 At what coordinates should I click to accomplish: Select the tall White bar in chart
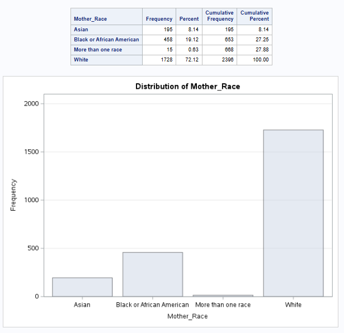[x=293, y=213]
